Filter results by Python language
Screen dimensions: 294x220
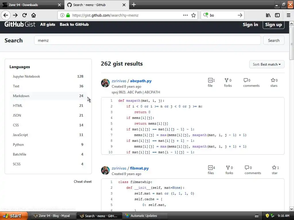pos(48,144)
